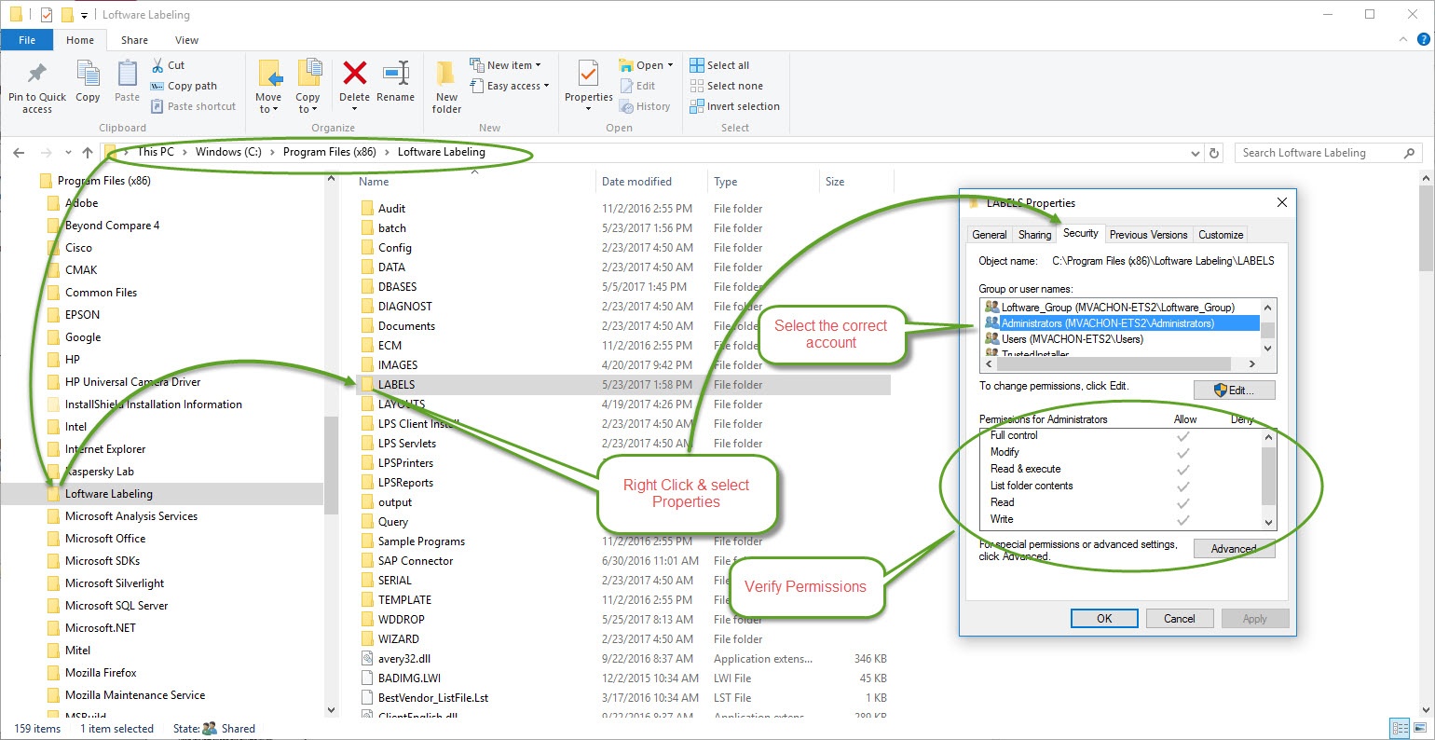The height and width of the screenshot is (740, 1435).
Task: Click the red Delete icon
Action: (354, 74)
